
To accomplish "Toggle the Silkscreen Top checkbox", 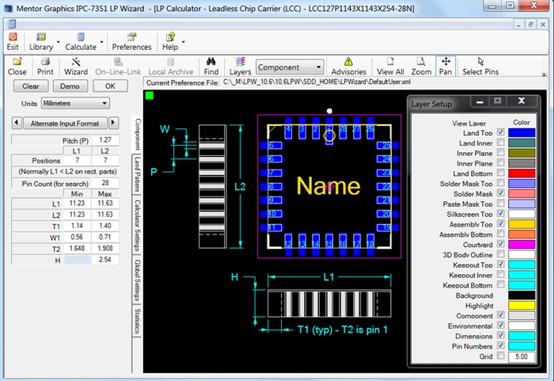I will 501,213.
